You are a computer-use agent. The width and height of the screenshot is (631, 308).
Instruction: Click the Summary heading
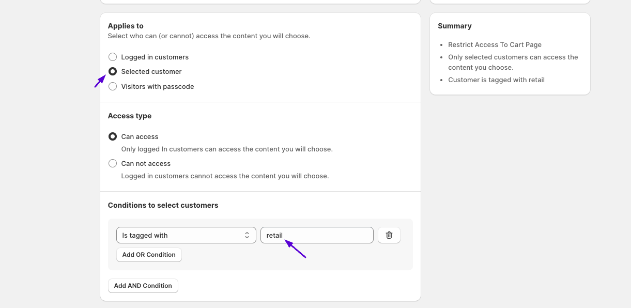click(x=455, y=26)
